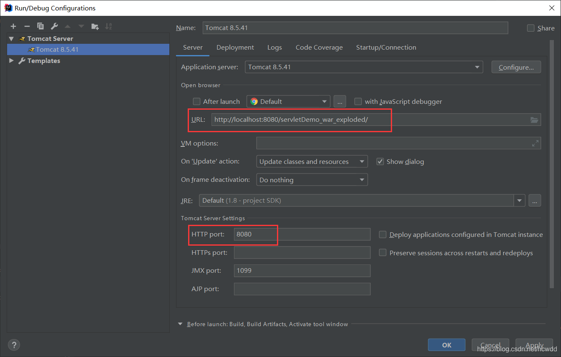
Task: Click the HTTPs port field
Action: (x=302, y=252)
